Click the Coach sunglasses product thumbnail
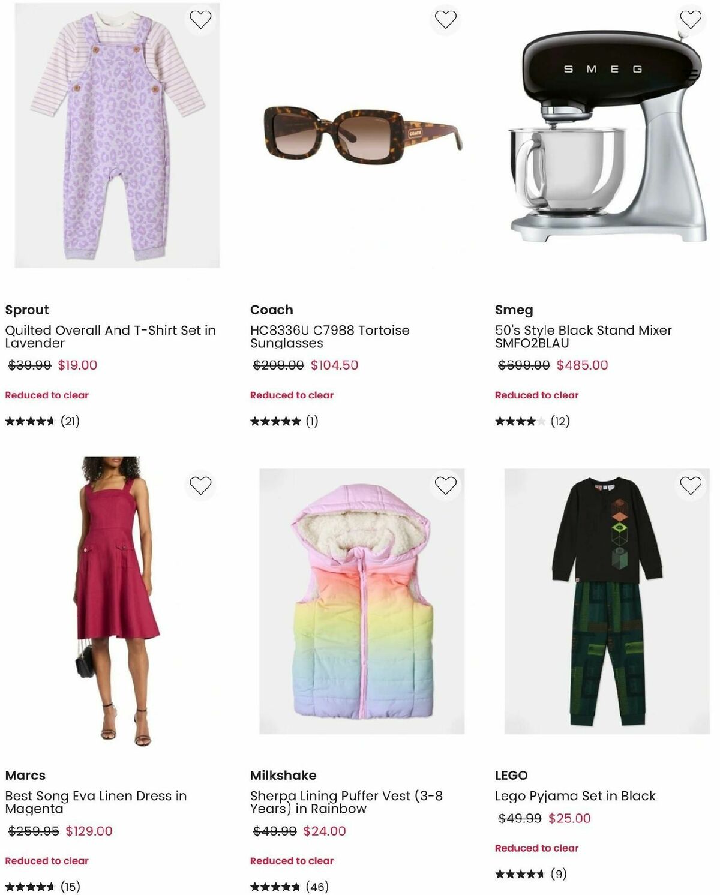 (360, 135)
